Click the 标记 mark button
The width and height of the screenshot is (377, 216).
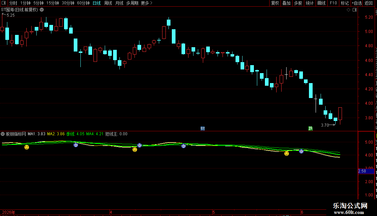click(x=345, y=3)
